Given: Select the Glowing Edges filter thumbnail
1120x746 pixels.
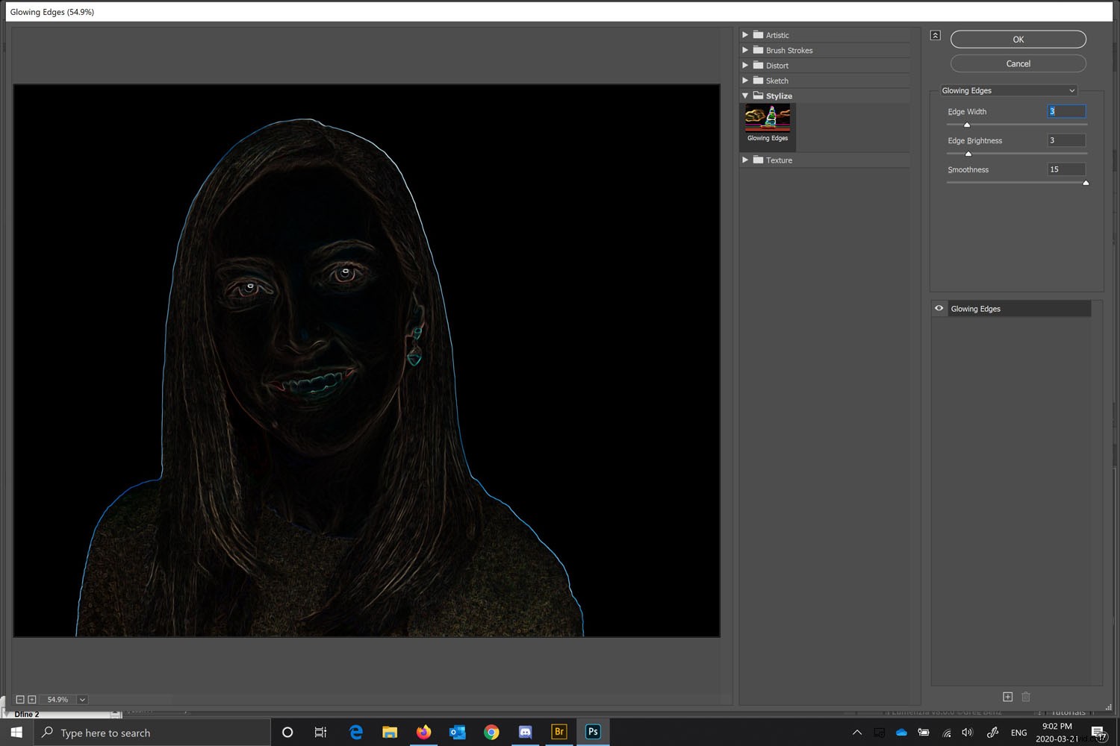Looking at the screenshot, I should click(x=767, y=119).
